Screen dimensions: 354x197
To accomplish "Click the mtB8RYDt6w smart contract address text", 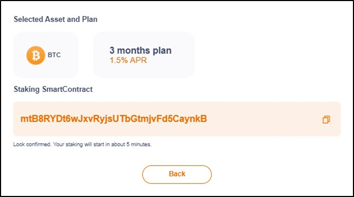I will (x=113, y=119).
